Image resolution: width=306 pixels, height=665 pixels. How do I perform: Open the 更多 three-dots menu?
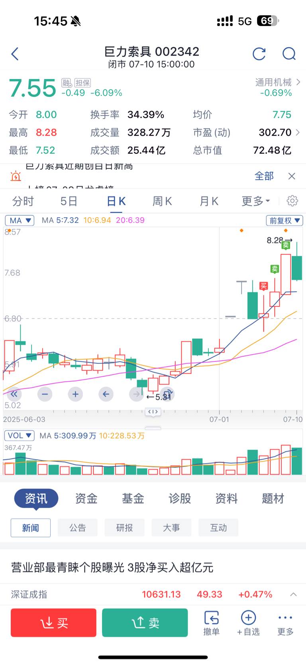[286, 623]
